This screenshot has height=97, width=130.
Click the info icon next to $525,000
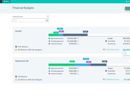(78, 68)
